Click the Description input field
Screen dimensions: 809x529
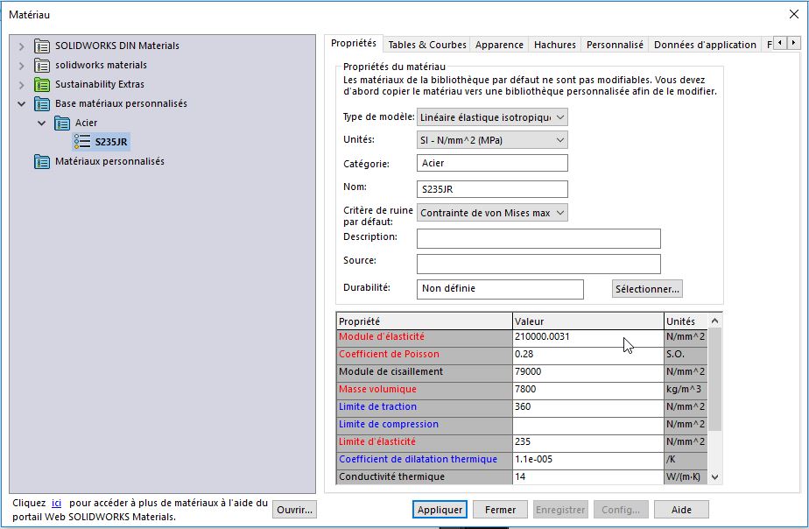click(538, 238)
